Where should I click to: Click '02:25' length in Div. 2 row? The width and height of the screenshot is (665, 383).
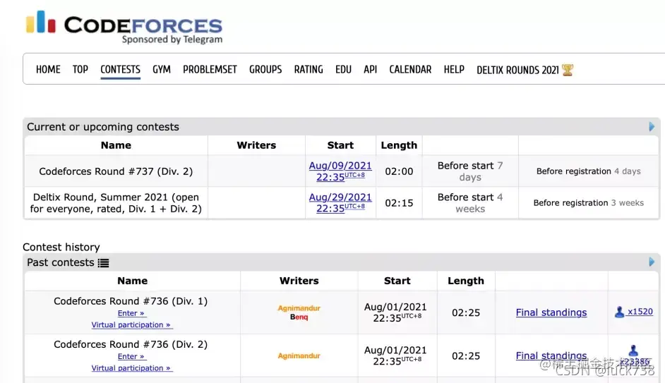tap(466, 356)
